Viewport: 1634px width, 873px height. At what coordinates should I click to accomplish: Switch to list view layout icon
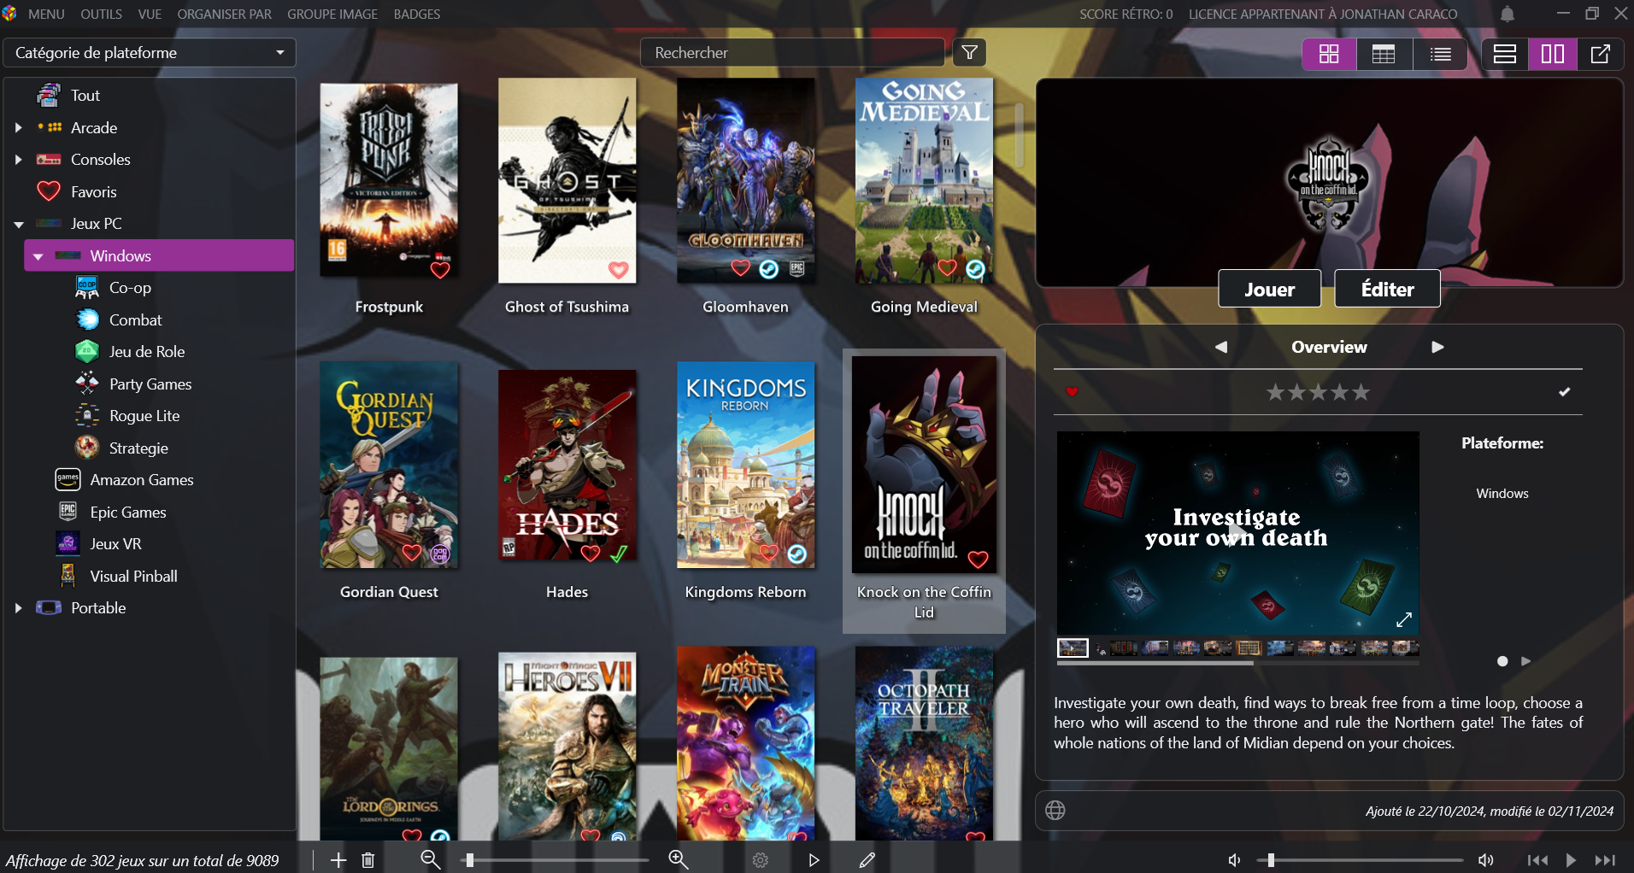pyautogui.click(x=1440, y=54)
